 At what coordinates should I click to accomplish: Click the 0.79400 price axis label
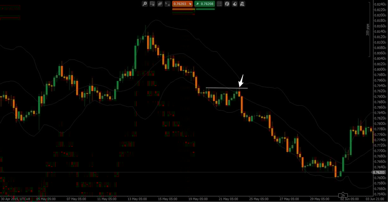pos(379,85)
